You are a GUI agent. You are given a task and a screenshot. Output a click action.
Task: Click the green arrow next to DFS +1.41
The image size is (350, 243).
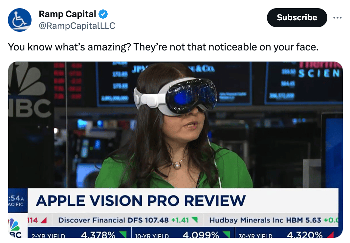tap(195, 220)
